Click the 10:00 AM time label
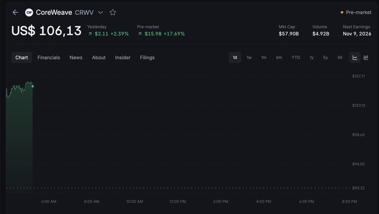The image size is (379, 214). coord(135,201)
